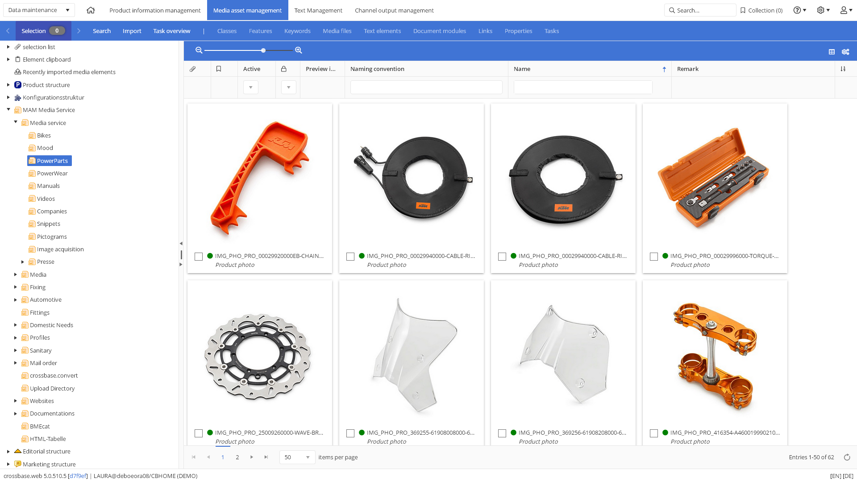Select the wave brake disc checkbox

pos(199,433)
